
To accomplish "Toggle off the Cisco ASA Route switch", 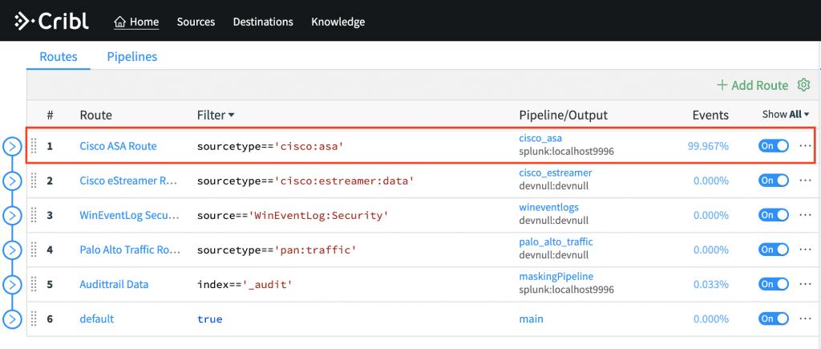I will (774, 146).
